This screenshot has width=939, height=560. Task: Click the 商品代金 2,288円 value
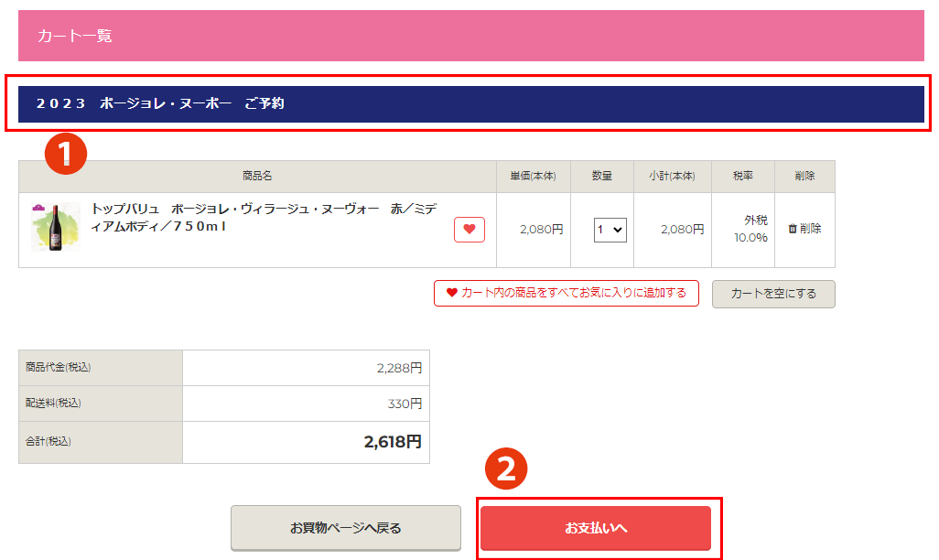coord(399,368)
